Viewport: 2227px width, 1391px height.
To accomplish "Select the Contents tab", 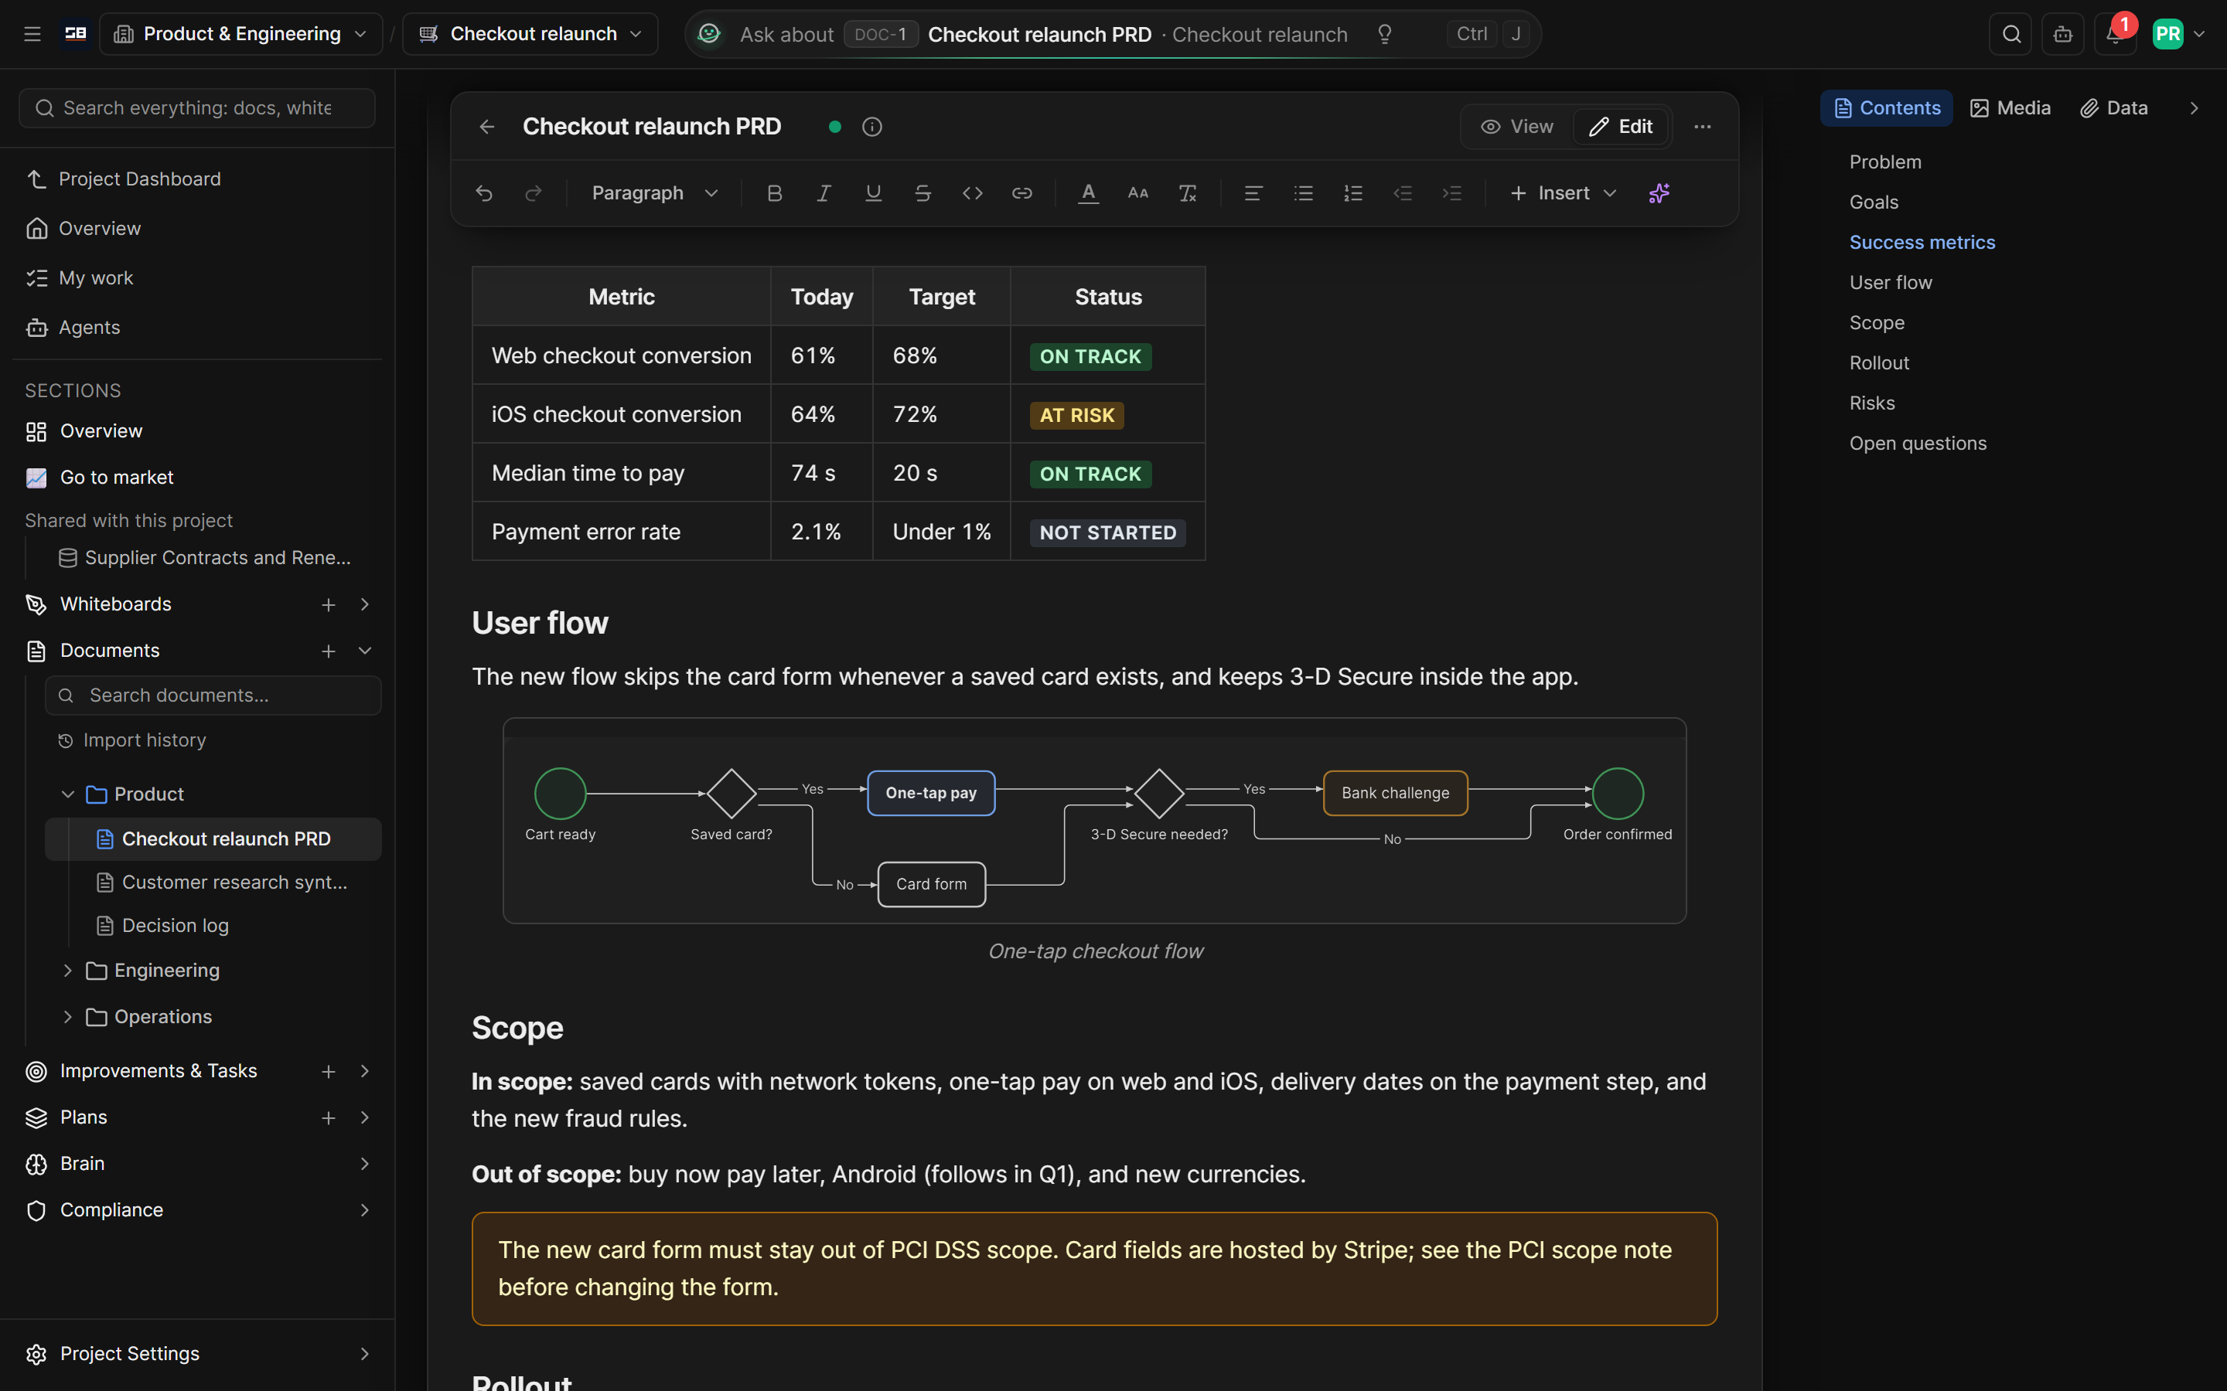I will point(1887,108).
